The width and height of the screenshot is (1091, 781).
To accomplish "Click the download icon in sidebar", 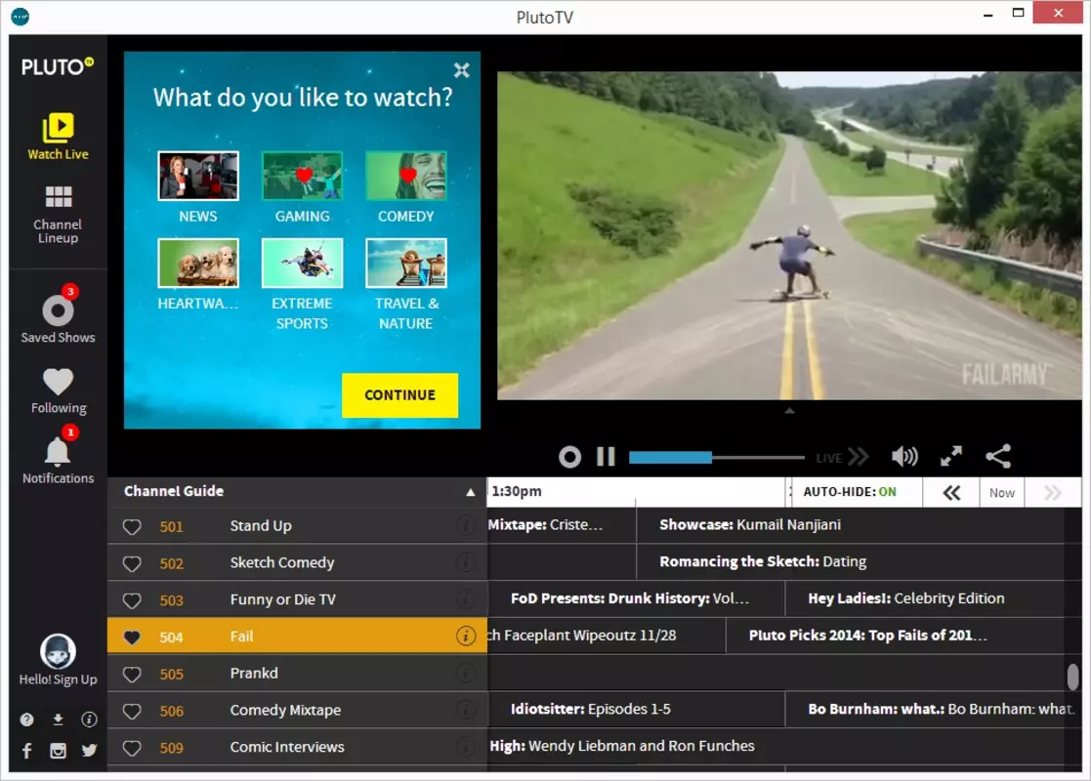I will click(x=58, y=719).
